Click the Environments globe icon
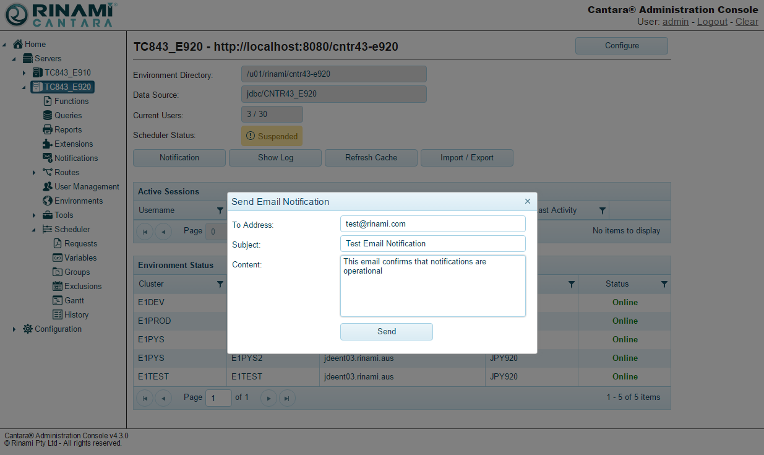This screenshot has height=455, width=764. pyautogui.click(x=48, y=201)
